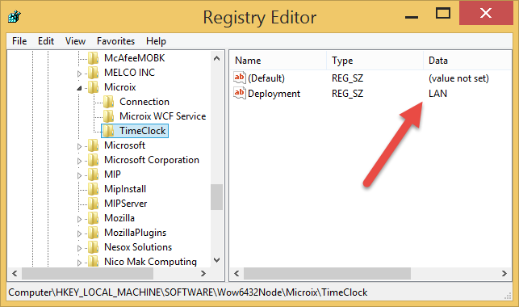Click the Name column header

coord(278,61)
